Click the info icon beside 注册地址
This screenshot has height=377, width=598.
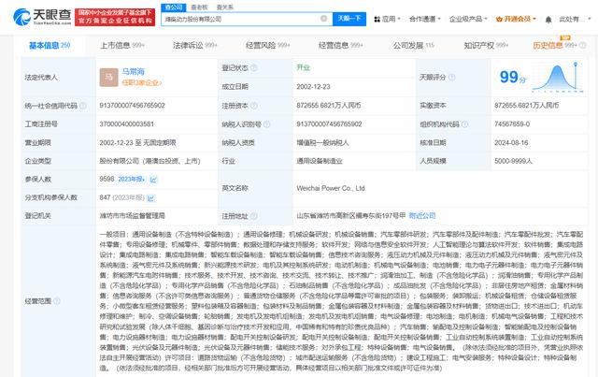point(253,216)
